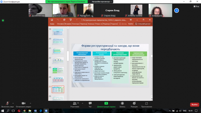Select slide 26 thumbnail
The width and height of the screenshot is (201, 113).
[58, 98]
